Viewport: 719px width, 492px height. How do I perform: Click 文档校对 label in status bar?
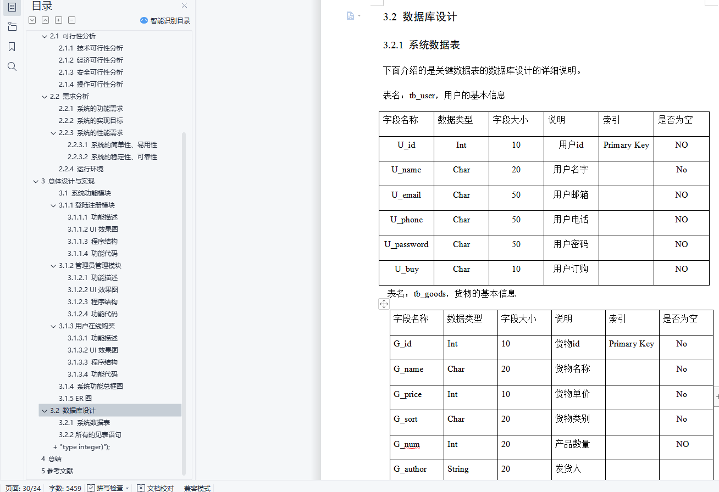161,488
